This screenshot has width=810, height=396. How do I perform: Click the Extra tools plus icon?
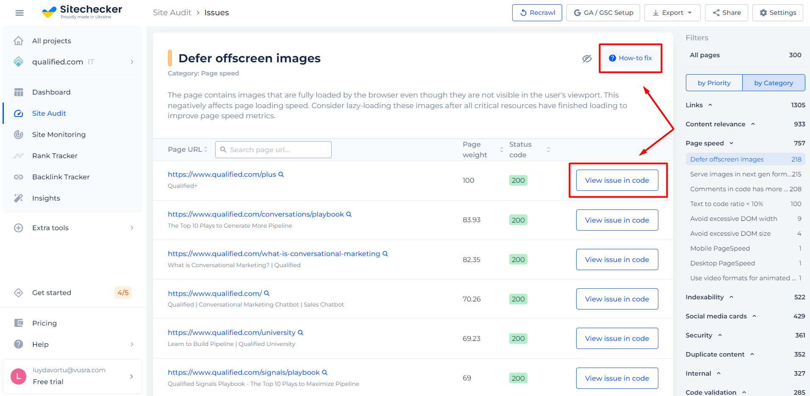pyautogui.click(x=18, y=228)
